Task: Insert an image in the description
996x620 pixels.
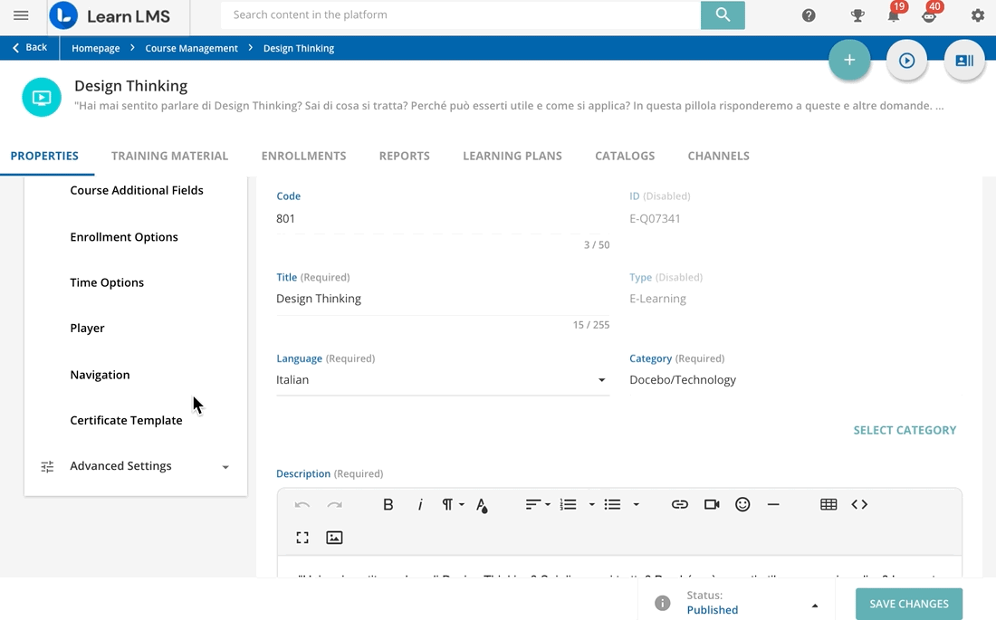Action: click(334, 538)
